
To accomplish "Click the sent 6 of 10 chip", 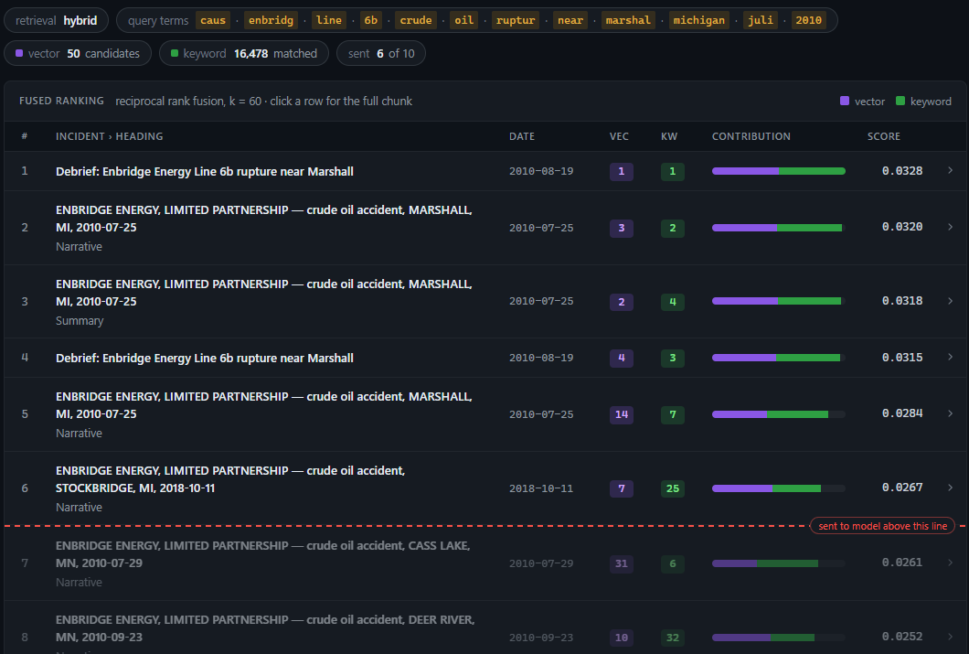I will coord(380,53).
